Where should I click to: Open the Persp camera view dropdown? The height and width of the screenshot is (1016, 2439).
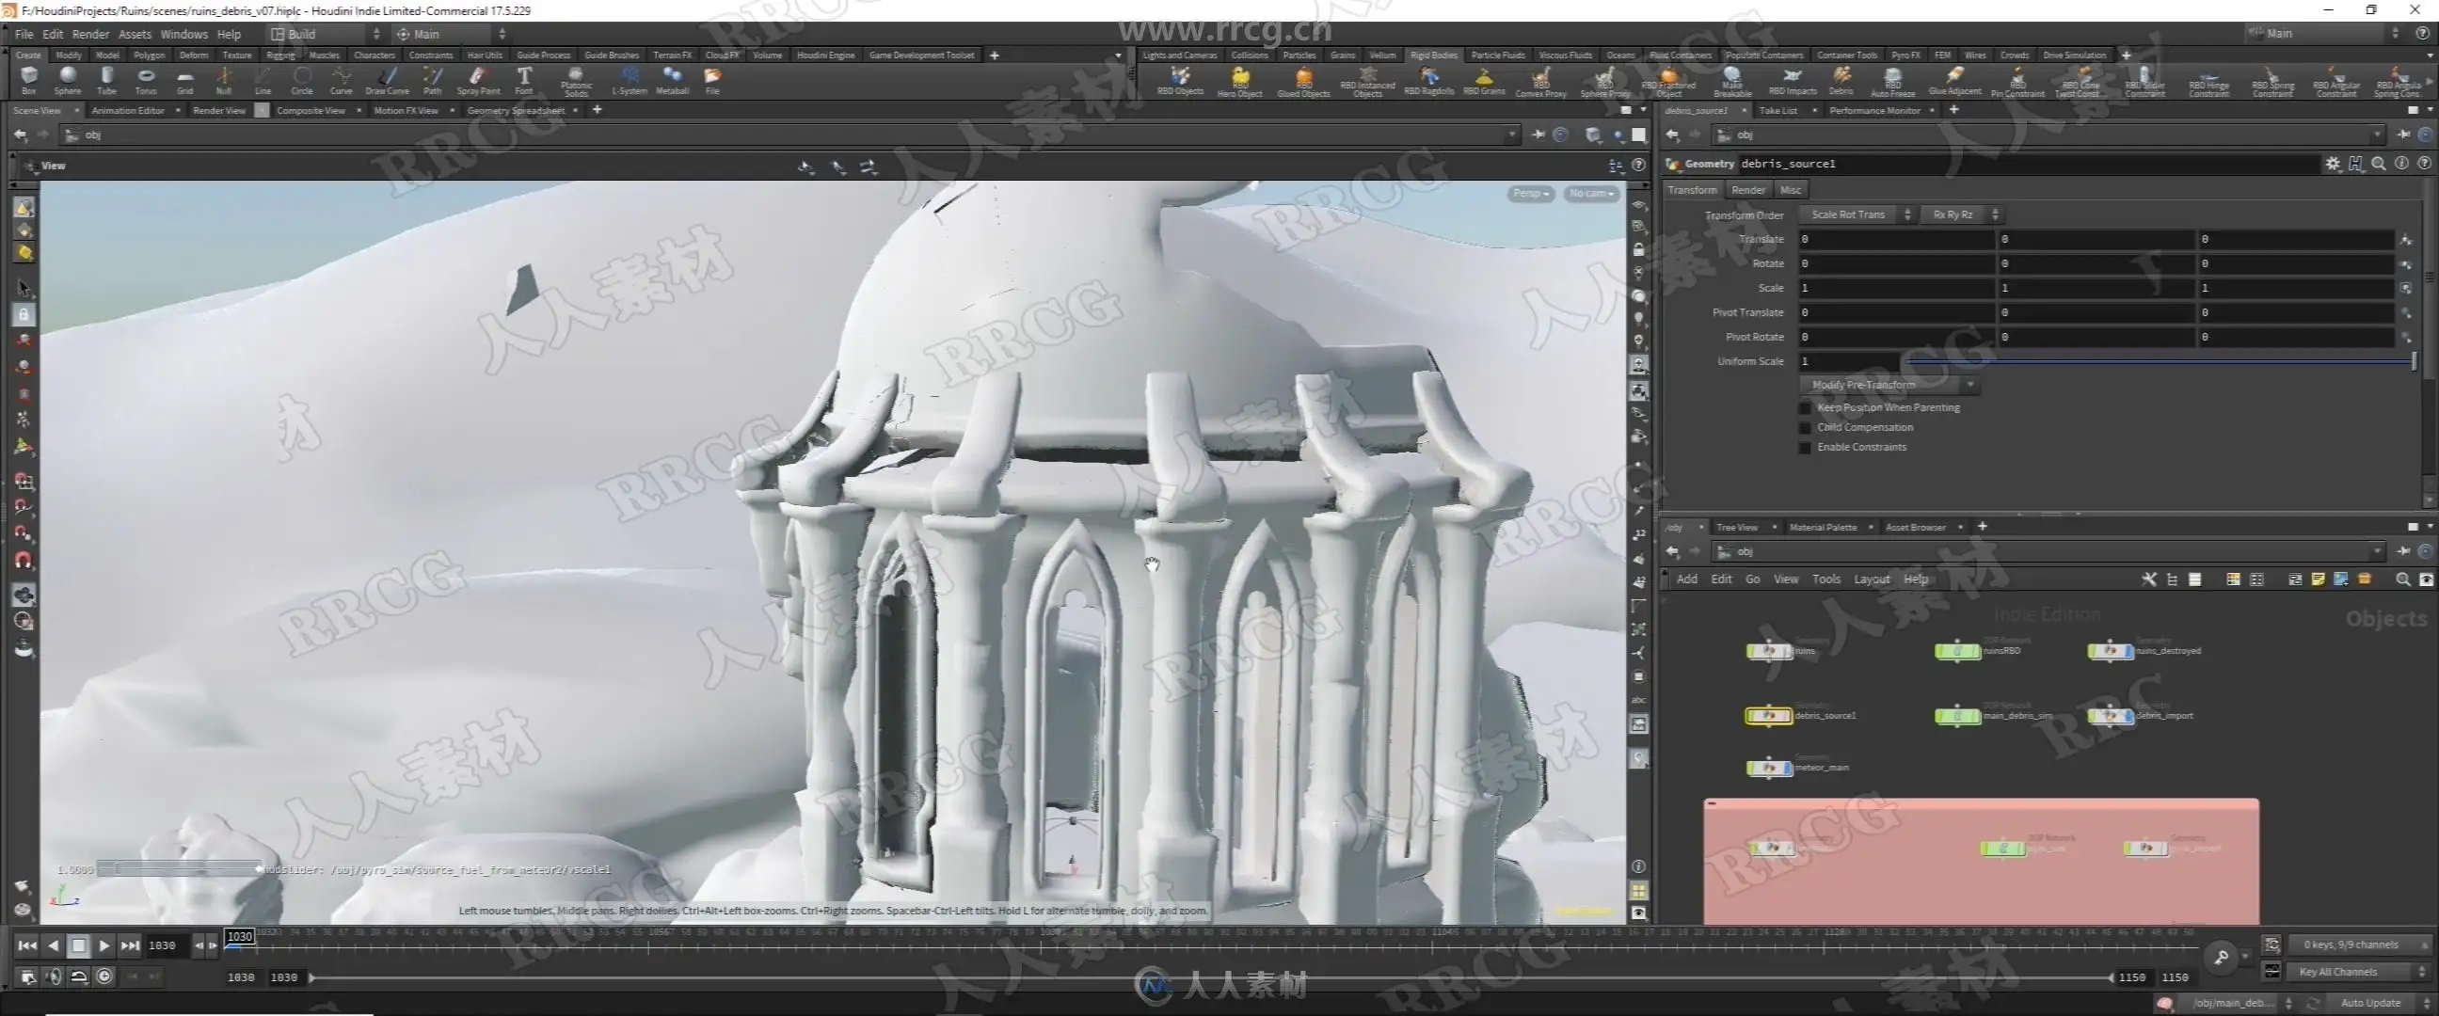(1529, 193)
